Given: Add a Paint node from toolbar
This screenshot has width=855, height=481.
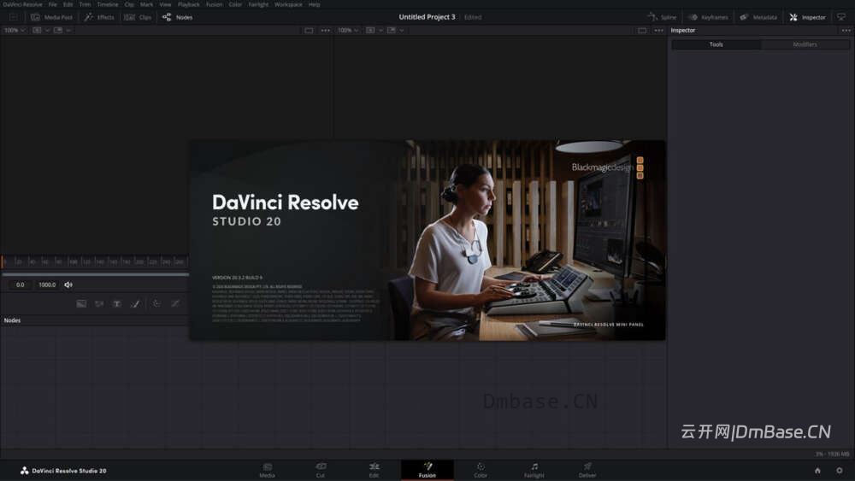Looking at the screenshot, I should click(135, 303).
